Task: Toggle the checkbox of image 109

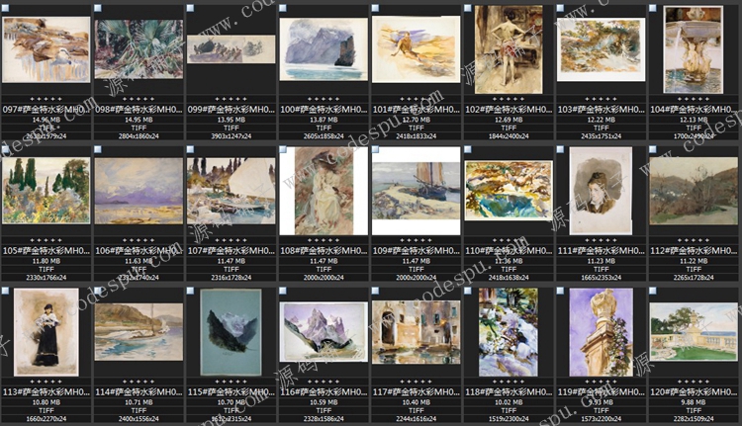Action: click(375, 149)
